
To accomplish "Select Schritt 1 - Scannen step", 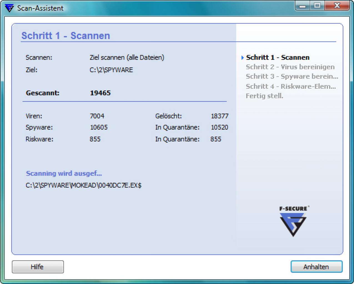I will tap(278, 57).
